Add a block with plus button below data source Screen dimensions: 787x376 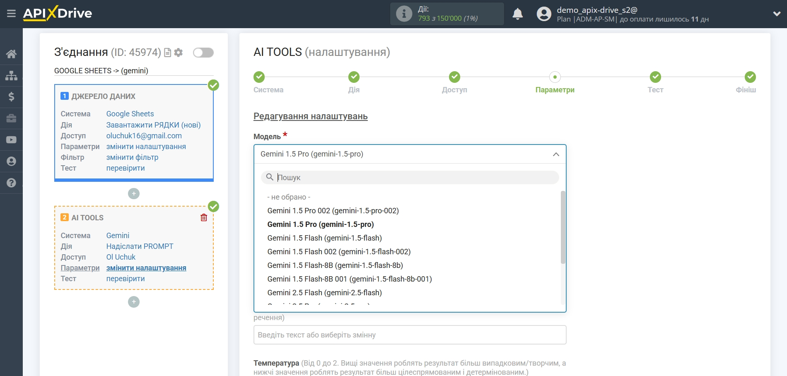pos(134,193)
